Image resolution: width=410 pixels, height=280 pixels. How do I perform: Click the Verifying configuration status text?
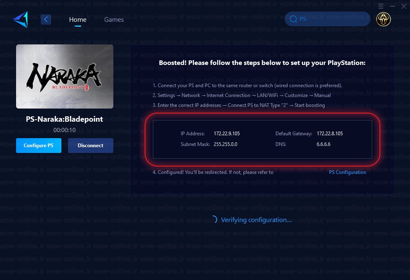point(256,220)
